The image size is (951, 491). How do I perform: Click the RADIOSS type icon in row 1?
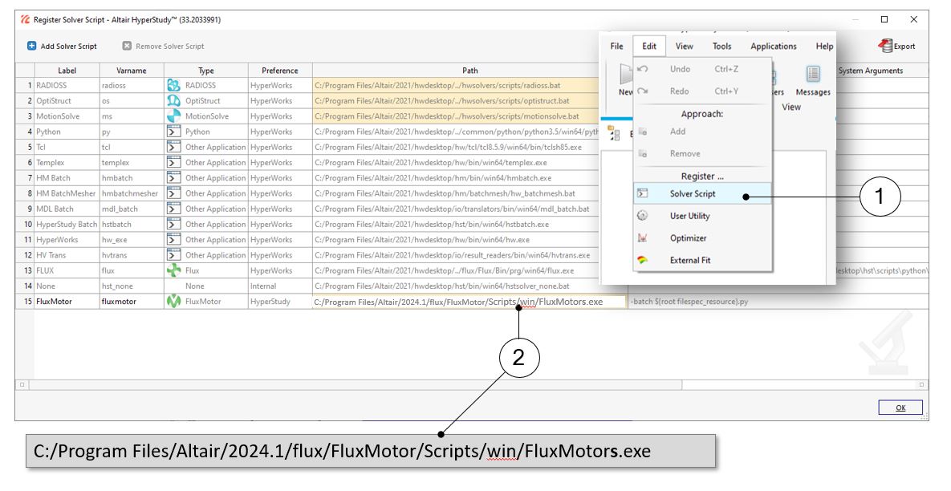pyautogui.click(x=173, y=85)
